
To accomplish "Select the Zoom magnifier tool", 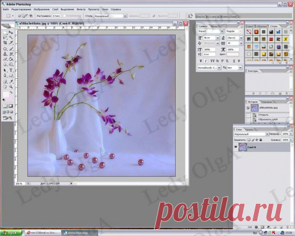I will click(11, 87).
